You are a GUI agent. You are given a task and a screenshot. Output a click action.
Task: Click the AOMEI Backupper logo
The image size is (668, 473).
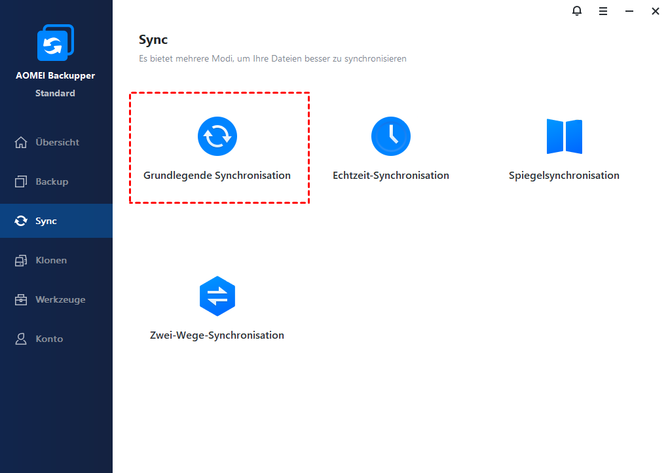pyautogui.click(x=56, y=43)
